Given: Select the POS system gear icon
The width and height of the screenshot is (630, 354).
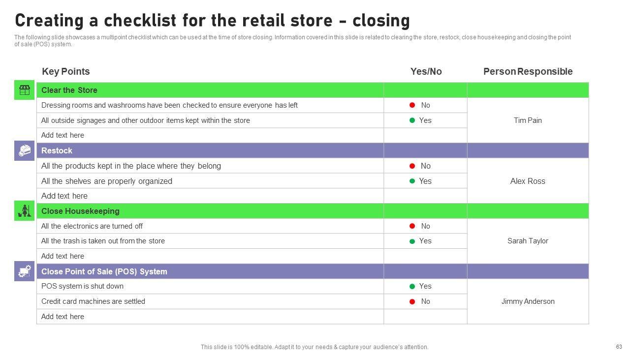Looking at the screenshot, I should (x=24, y=271).
